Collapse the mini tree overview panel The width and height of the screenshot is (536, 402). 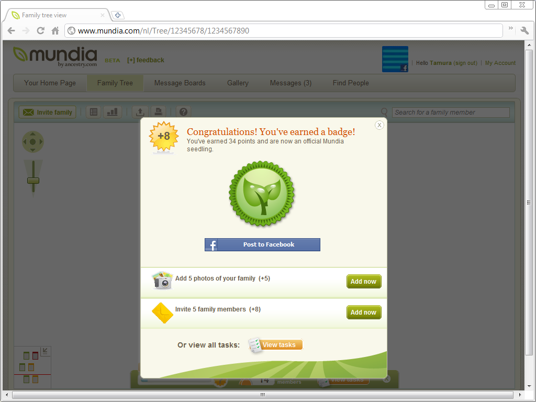point(45,351)
